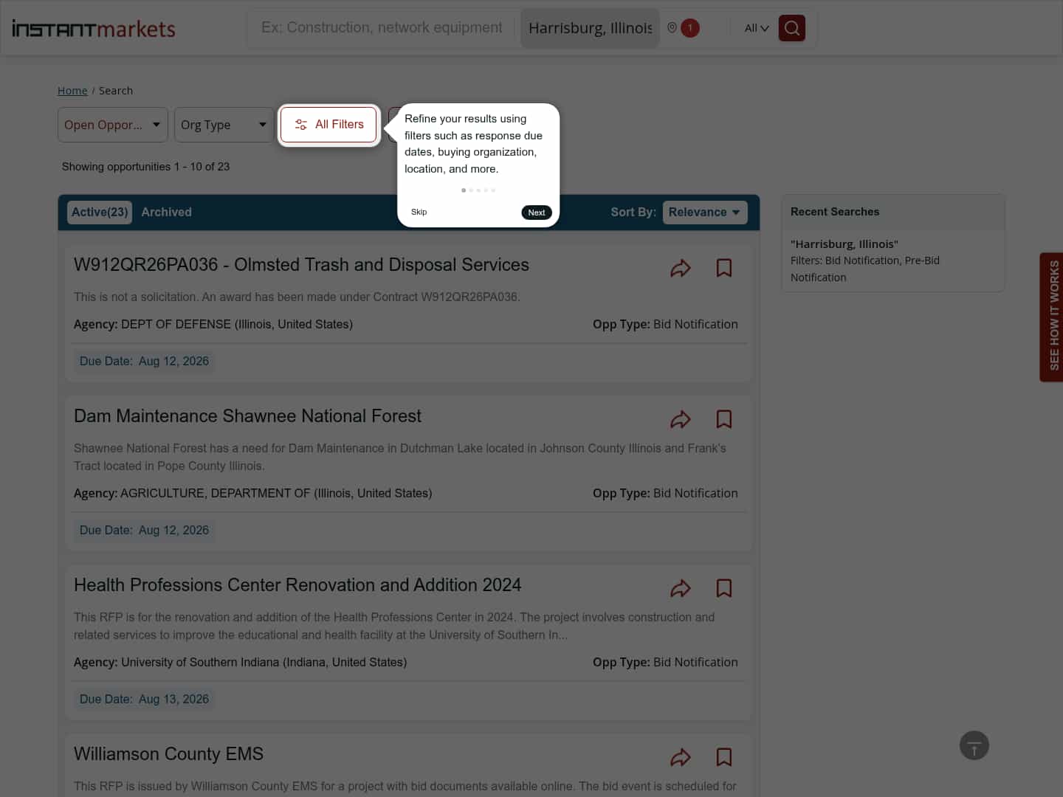This screenshot has height=797, width=1063.
Task: Switch to the Archived tab
Action: 167,213
